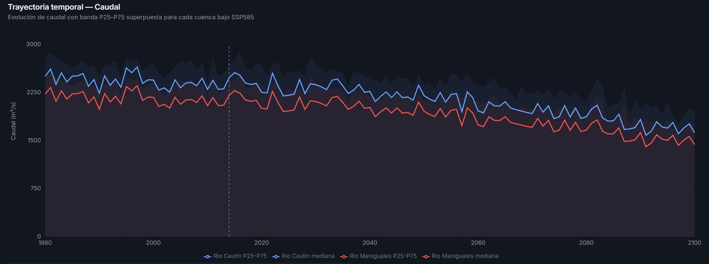This screenshot has height=264, width=709.
Task: Click the dashed vertical reference line near 2014
Action: coord(229,142)
